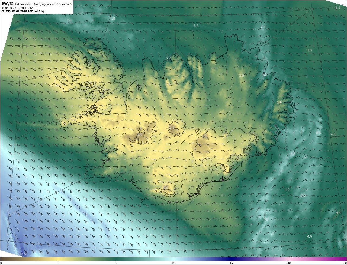Click the 5.7 value label on the north coast

[168, 58]
